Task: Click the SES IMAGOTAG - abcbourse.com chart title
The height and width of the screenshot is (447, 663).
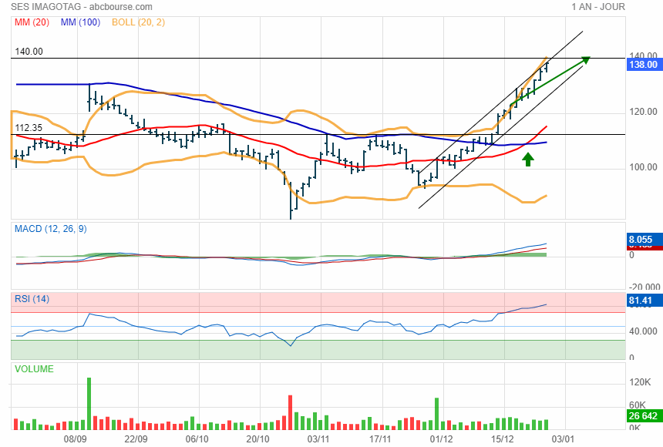Action: tap(82, 7)
